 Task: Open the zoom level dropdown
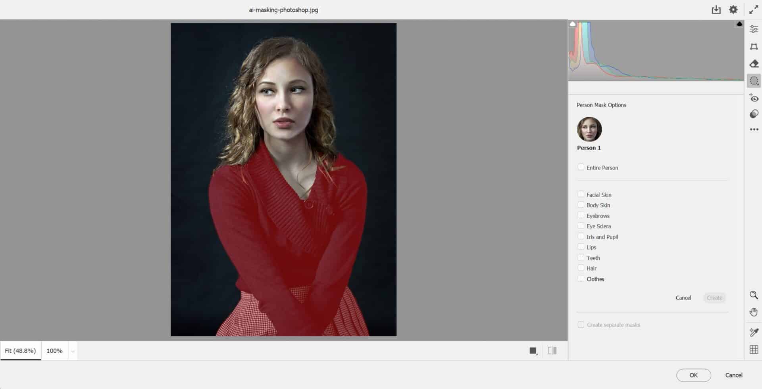tap(72, 351)
